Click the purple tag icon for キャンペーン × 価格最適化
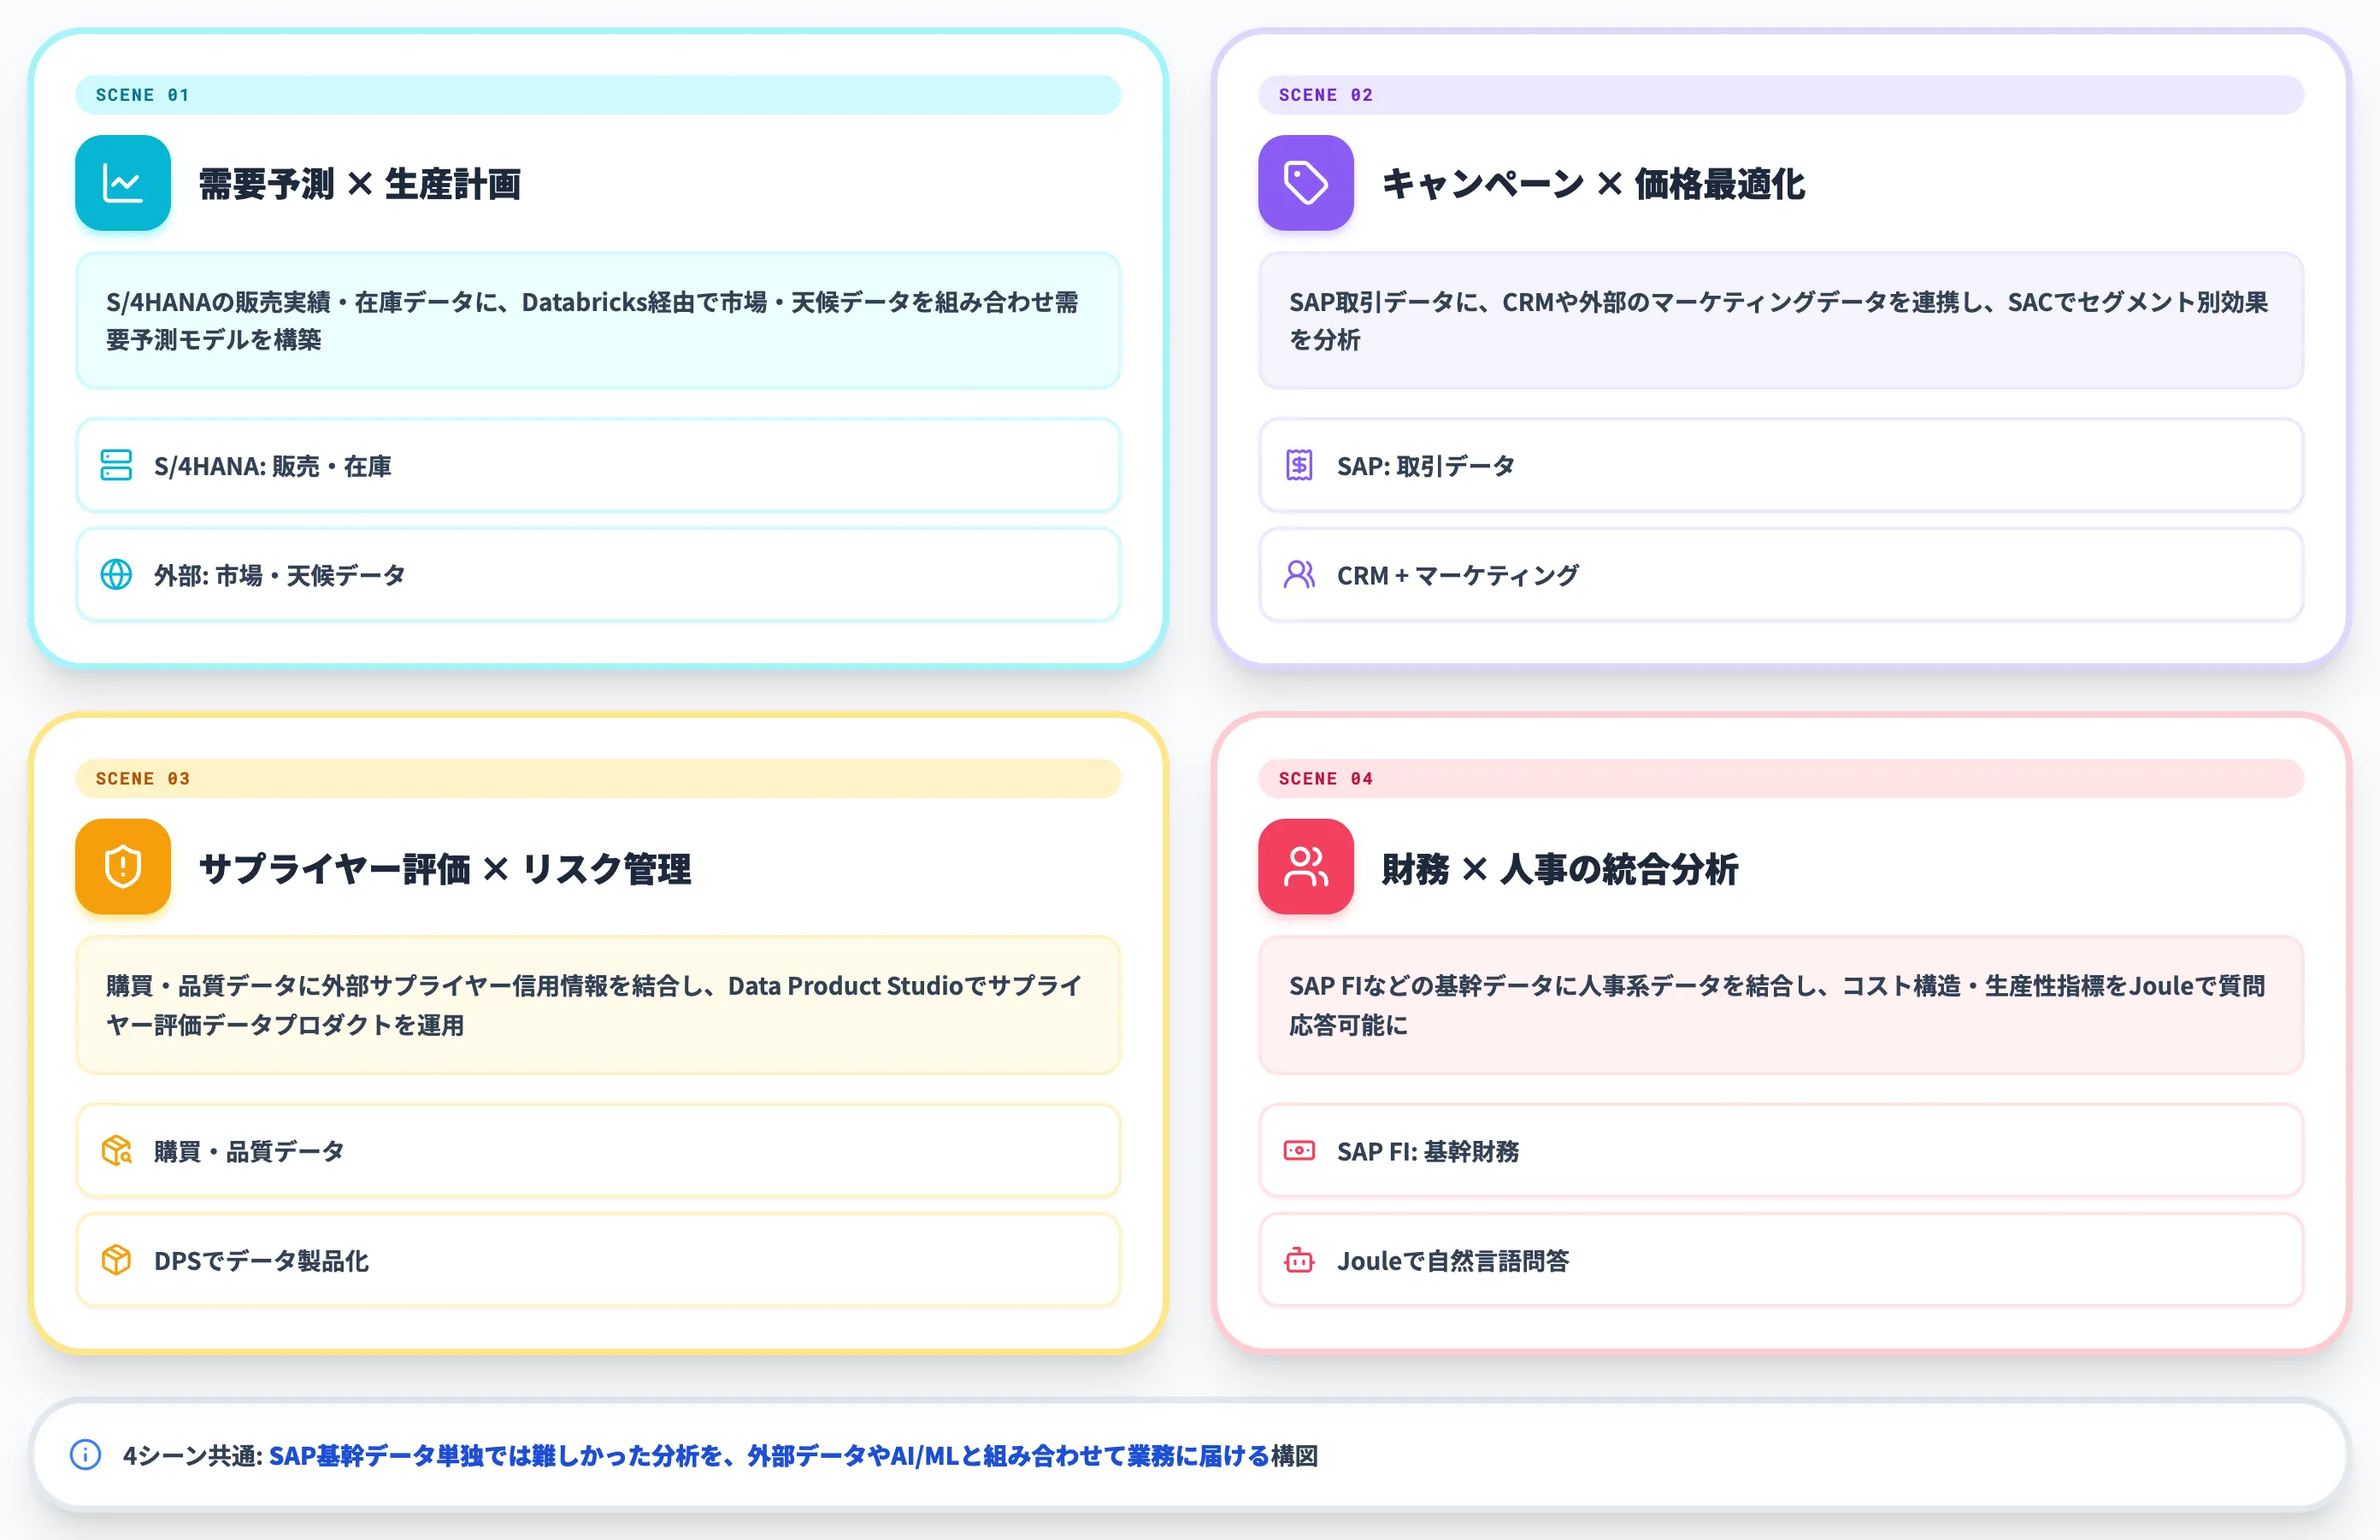 [x=1305, y=183]
